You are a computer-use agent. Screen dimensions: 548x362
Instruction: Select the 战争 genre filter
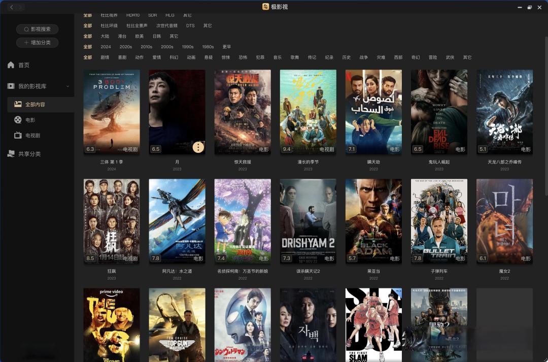coord(364,57)
